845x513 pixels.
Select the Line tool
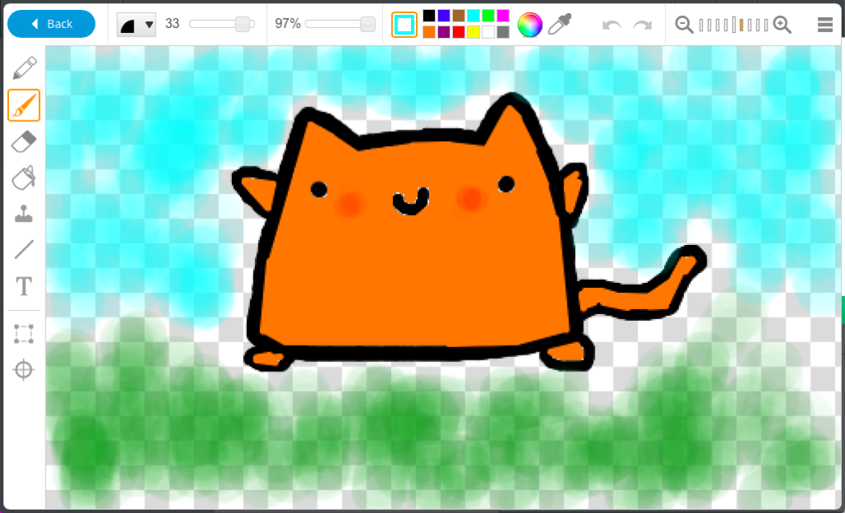pyautogui.click(x=24, y=250)
